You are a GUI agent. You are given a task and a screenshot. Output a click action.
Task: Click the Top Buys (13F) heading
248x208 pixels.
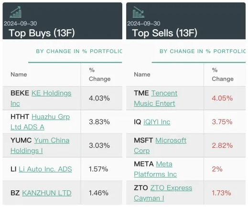42,33
